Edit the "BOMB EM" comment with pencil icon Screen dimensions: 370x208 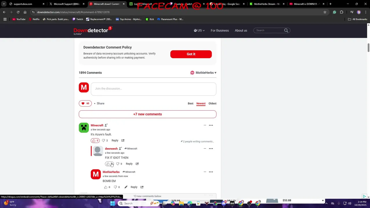click(x=126, y=187)
